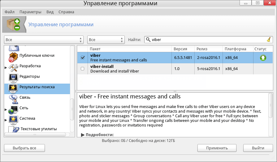
Task: Open the Параметры menu
Action: pyautogui.click(x=30, y=12)
